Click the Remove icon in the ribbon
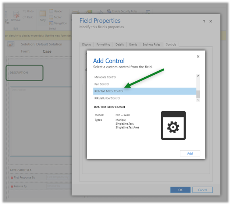Image resolution: width=231 pixels, height=205 pixels. tap(16, 14)
